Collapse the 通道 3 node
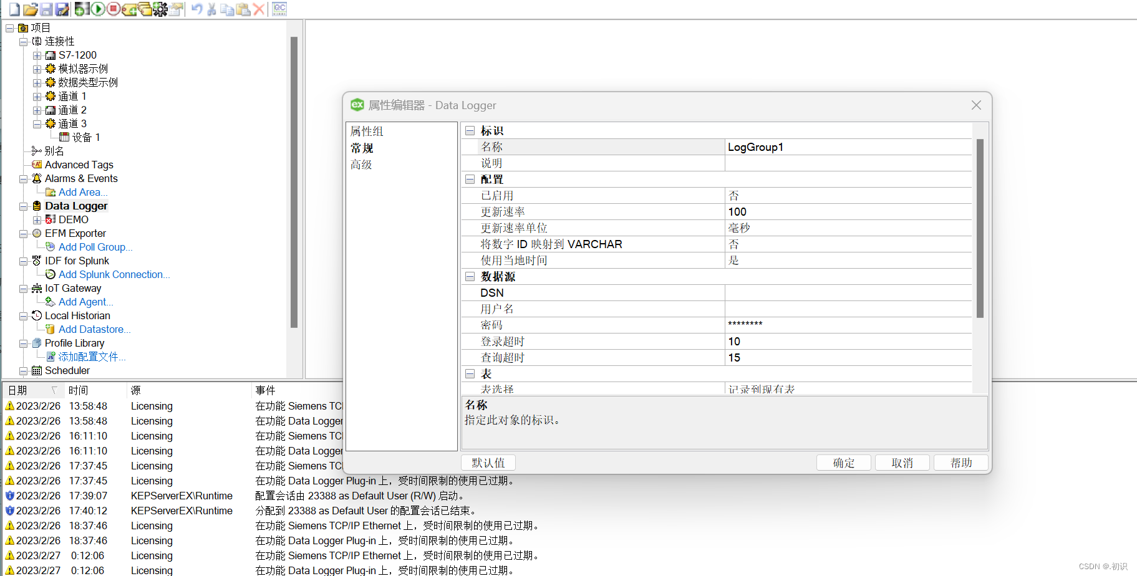The image size is (1137, 576). pos(37,124)
